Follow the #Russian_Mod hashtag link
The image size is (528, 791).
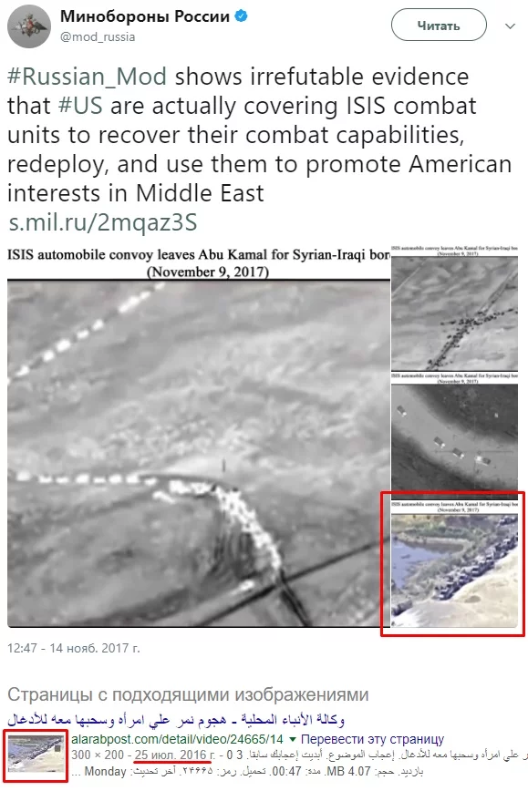pos(87,77)
